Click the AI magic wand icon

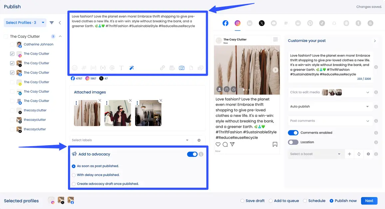[x=132, y=68]
